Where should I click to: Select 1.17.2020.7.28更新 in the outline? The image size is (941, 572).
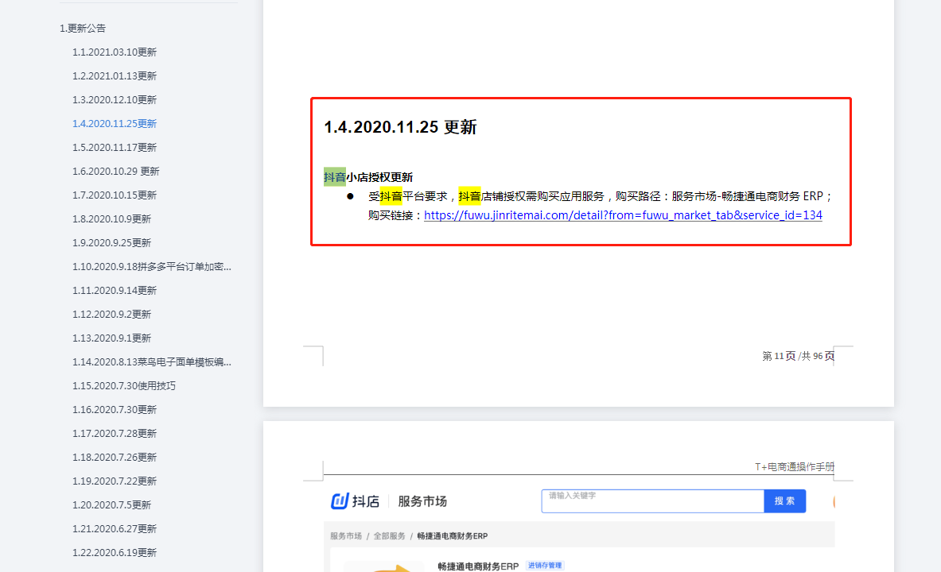coord(115,434)
